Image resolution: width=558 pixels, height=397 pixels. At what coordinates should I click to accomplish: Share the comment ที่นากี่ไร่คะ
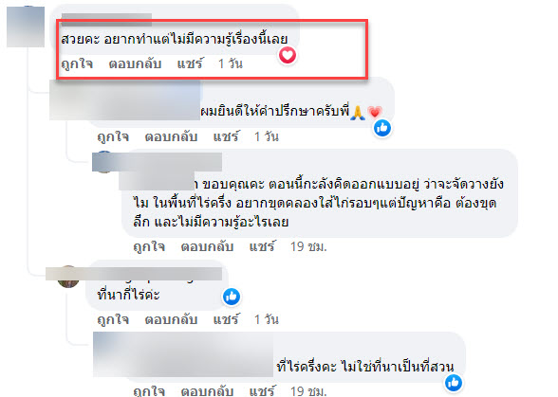tap(226, 319)
